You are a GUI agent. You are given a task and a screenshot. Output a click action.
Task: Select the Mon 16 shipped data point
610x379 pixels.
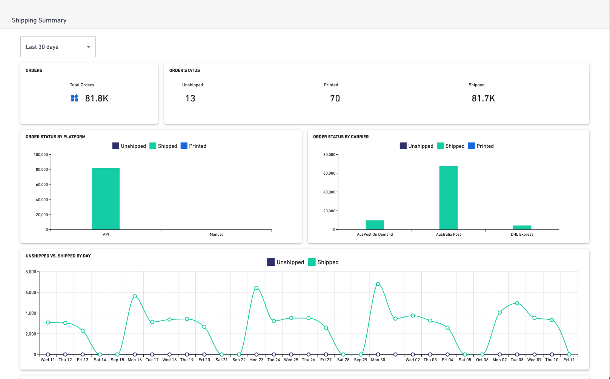(135, 296)
